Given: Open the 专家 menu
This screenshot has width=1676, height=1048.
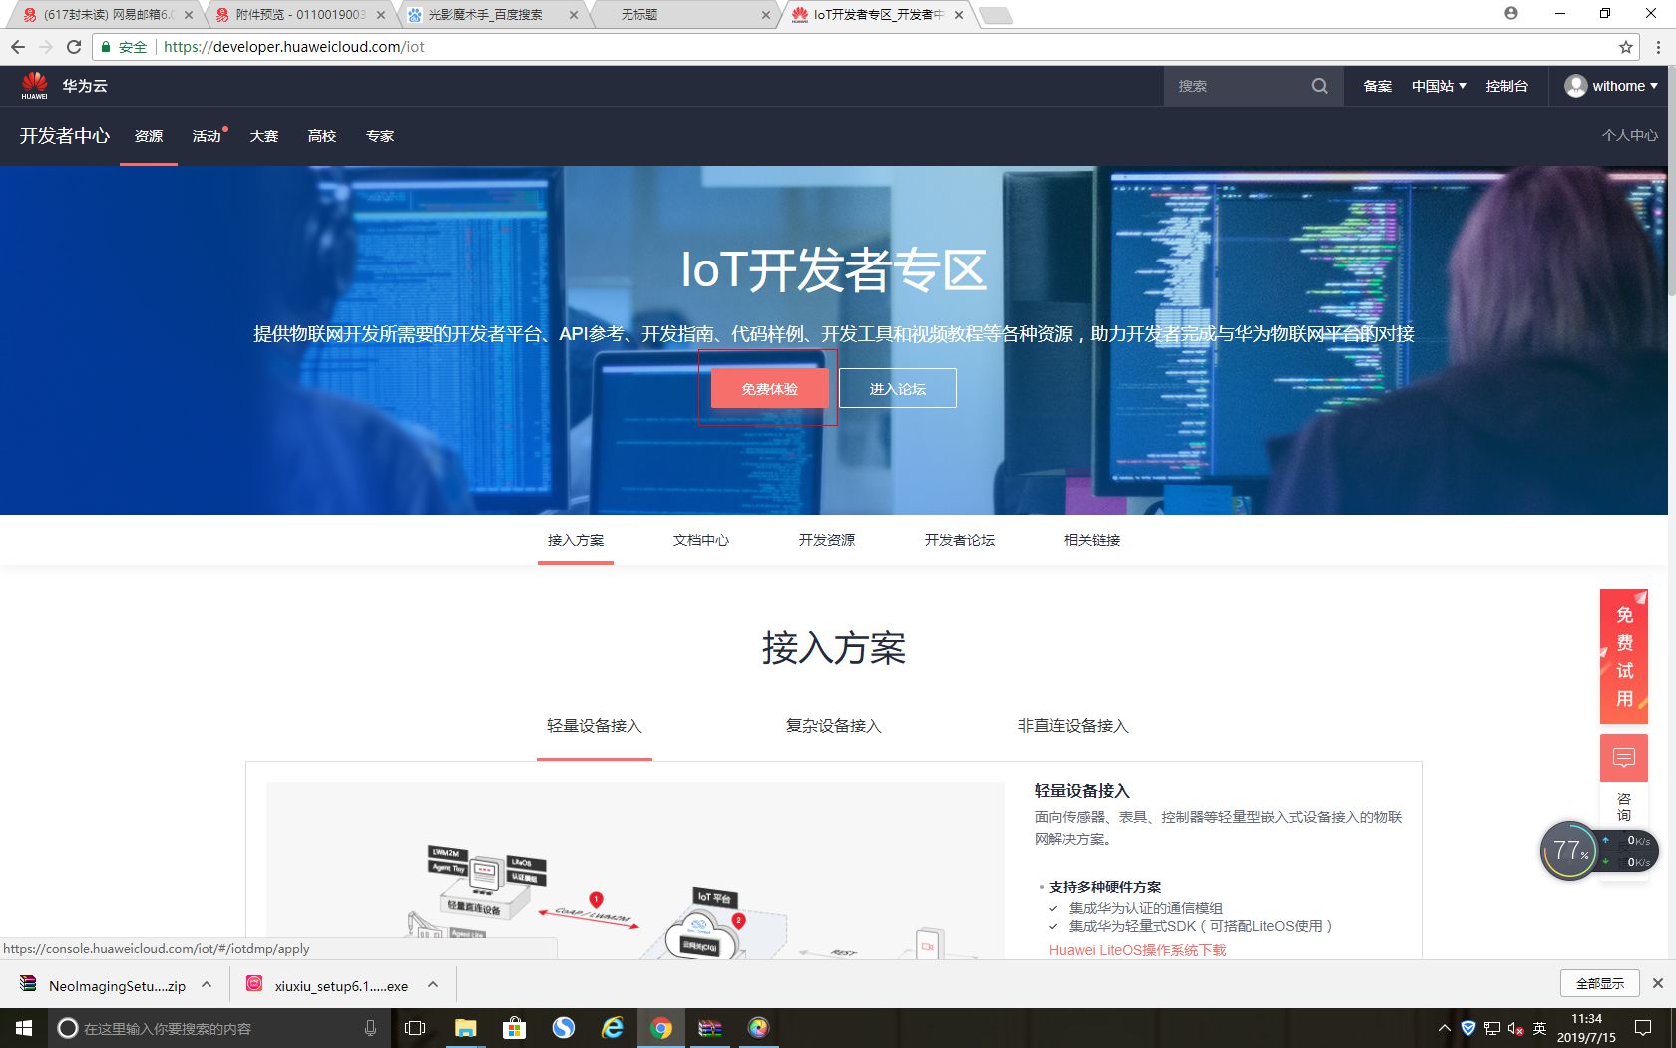Looking at the screenshot, I should click(x=380, y=136).
